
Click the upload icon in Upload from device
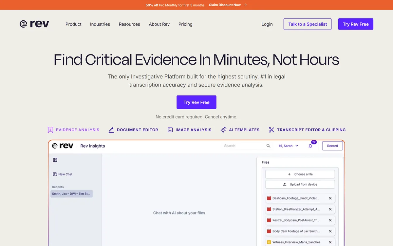pyautogui.click(x=285, y=184)
